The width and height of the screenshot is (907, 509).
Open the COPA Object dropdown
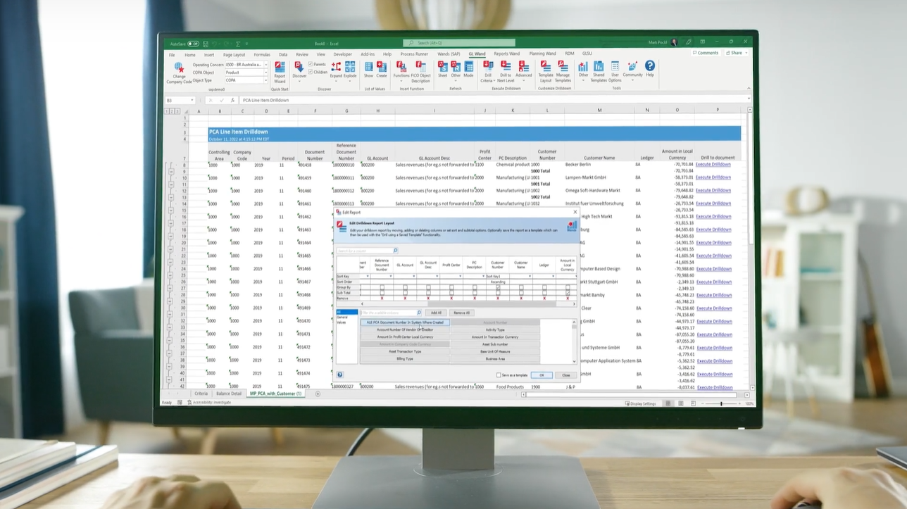266,73
